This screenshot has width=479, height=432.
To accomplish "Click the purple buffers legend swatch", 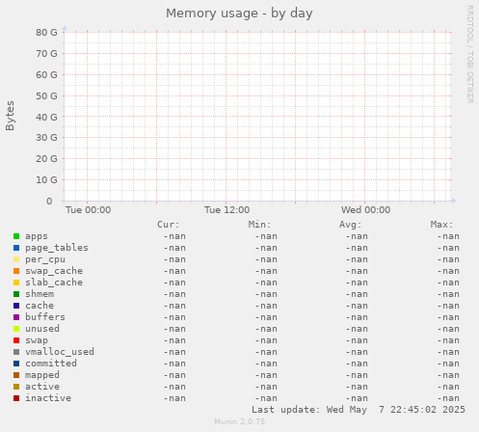I will click(x=16, y=317).
